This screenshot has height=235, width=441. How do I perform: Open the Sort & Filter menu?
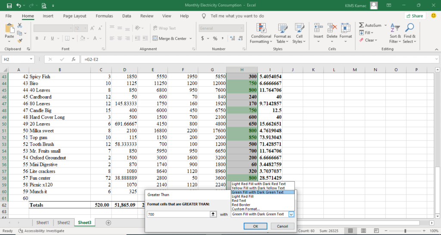(395, 34)
